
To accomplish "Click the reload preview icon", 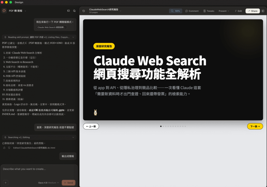I will pos(84,11).
